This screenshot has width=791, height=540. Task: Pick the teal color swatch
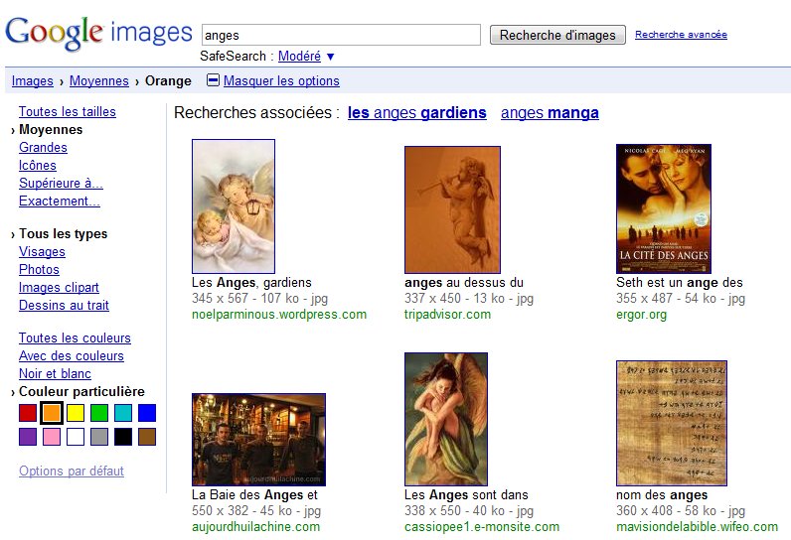point(123,413)
